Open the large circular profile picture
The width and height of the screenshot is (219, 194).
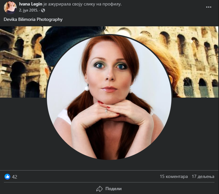click(109, 97)
